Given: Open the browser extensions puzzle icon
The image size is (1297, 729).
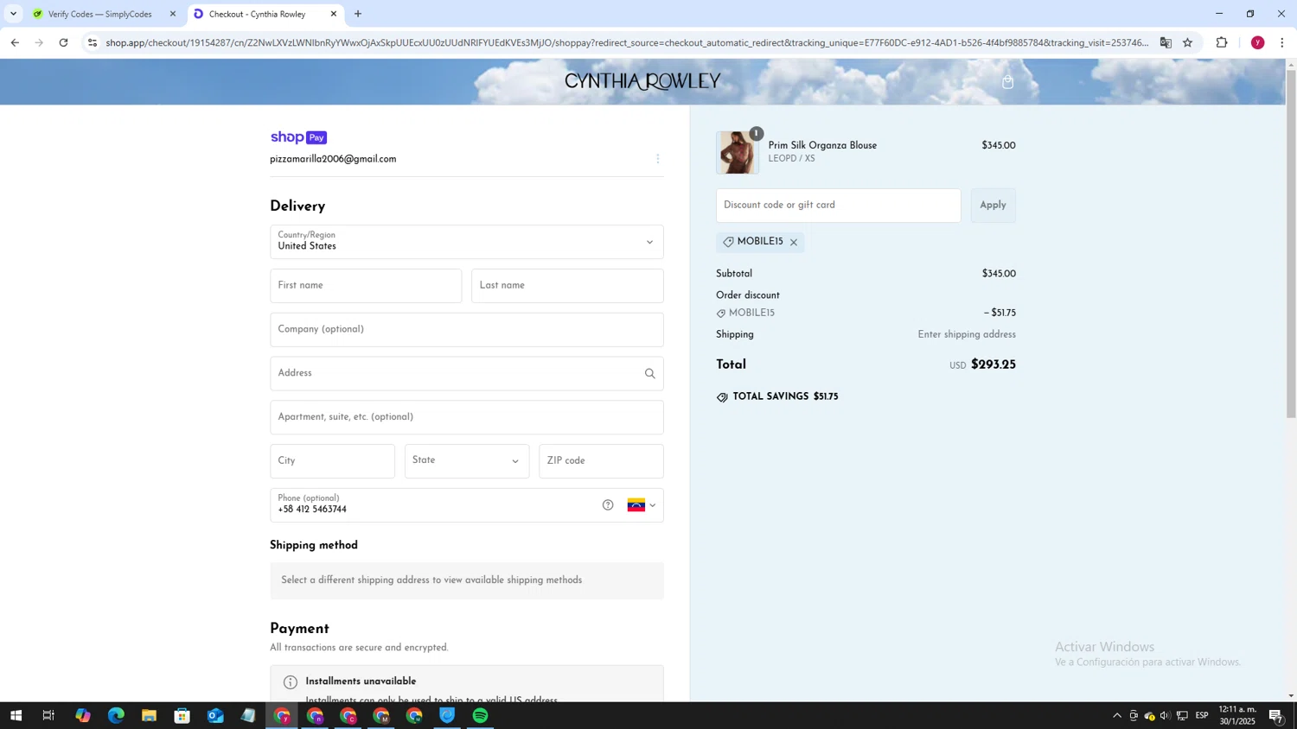Looking at the screenshot, I should pyautogui.click(x=1222, y=42).
